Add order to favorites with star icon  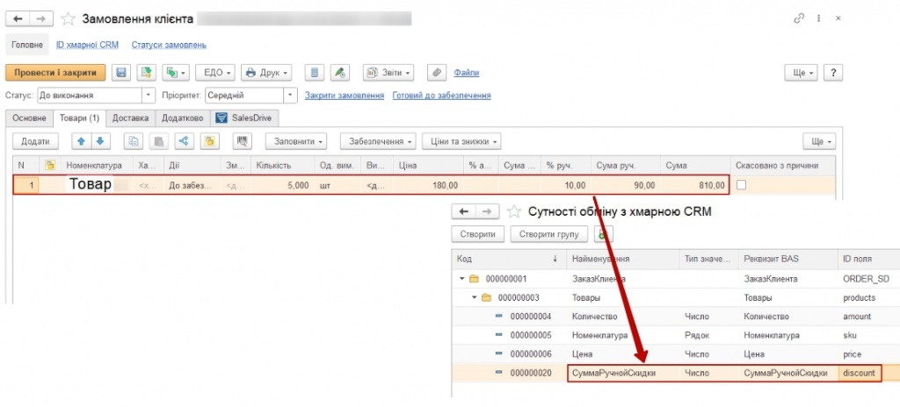(x=66, y=18)
